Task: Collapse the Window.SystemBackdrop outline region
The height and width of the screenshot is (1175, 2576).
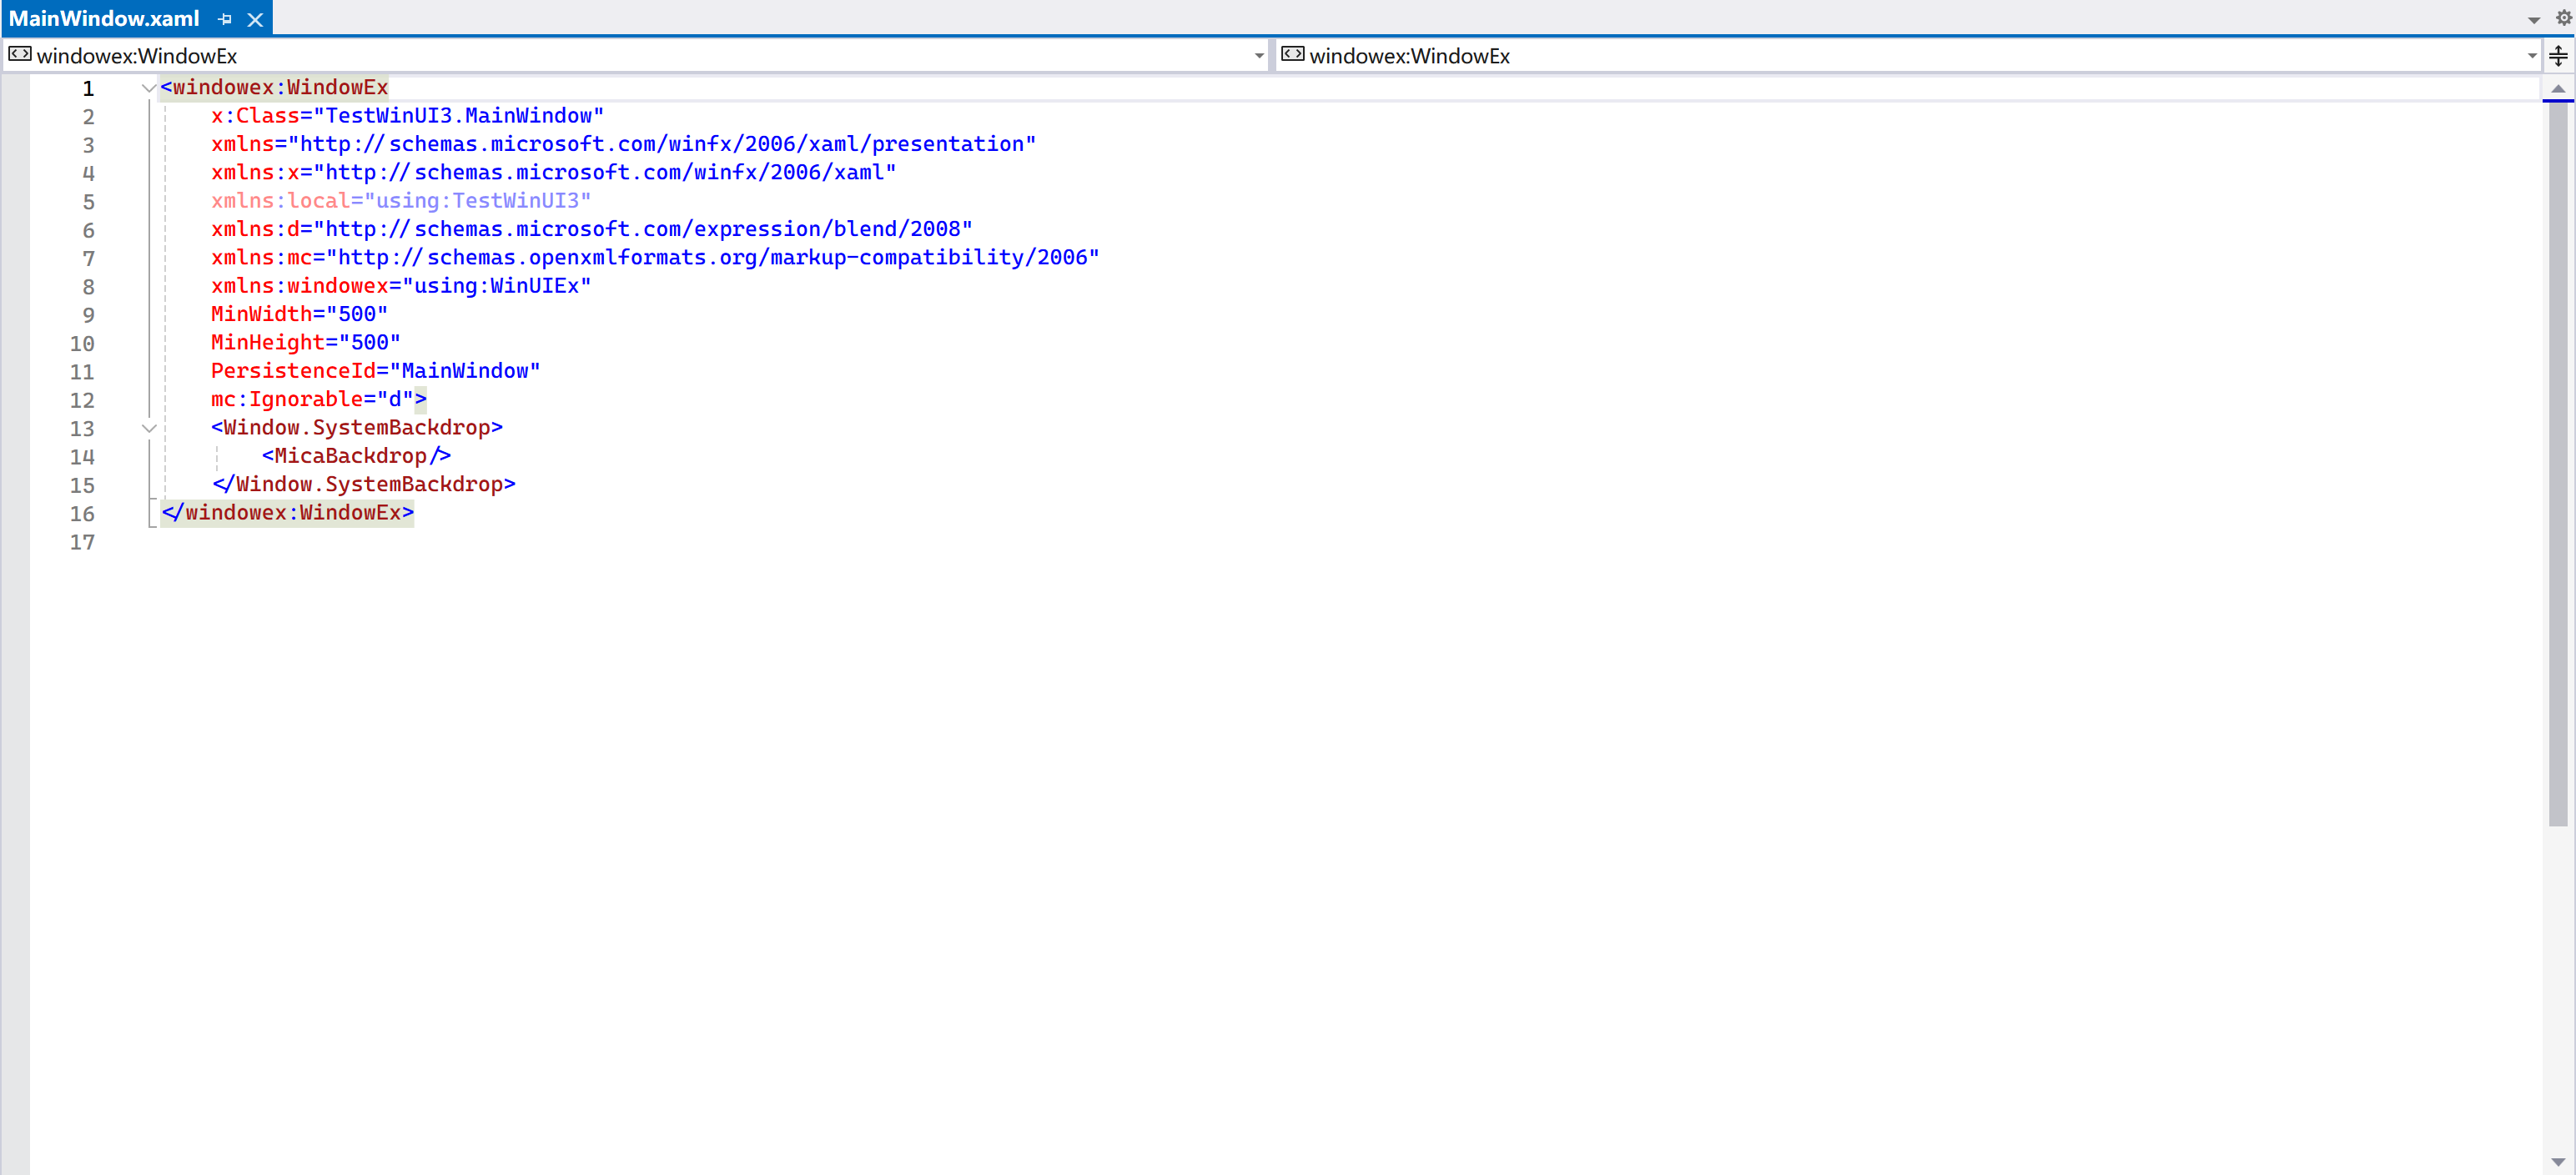Action: pyautogui.click(x=149, y=428)
